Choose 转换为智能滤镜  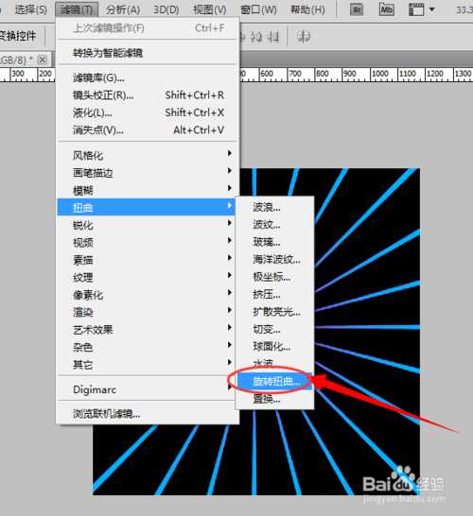click(148, 53)
